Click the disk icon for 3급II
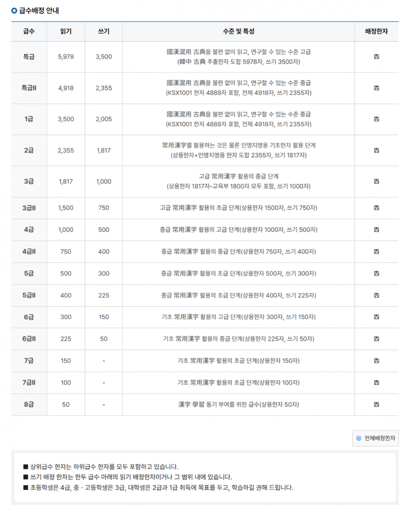Image resolution: width=413 pixels, height=514 pixels. point(376,208)
